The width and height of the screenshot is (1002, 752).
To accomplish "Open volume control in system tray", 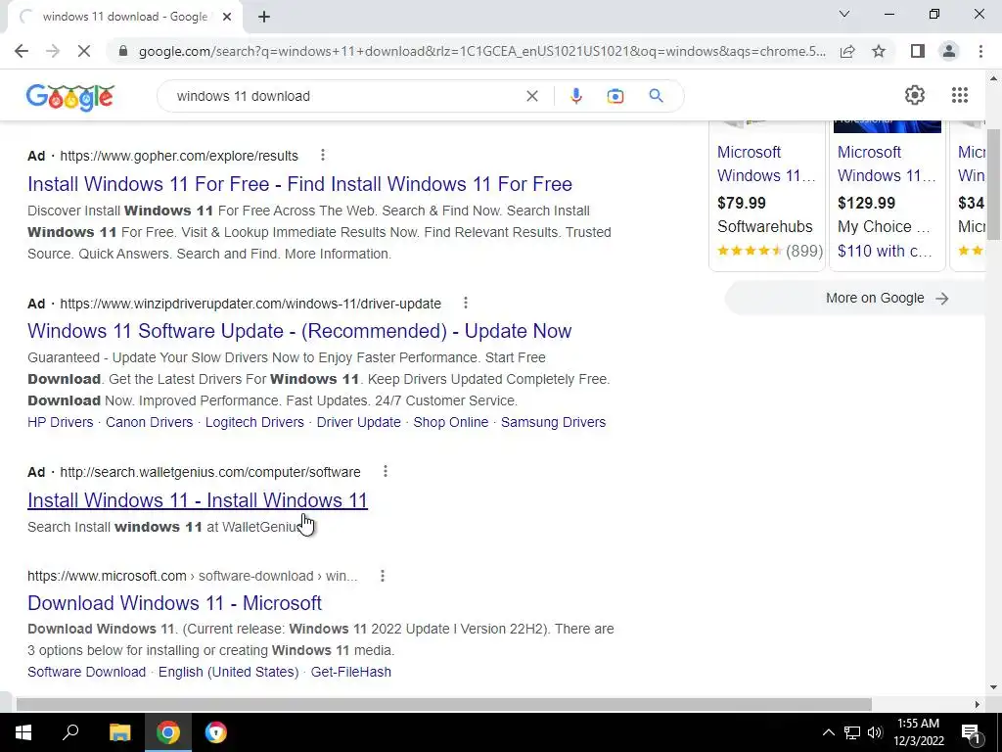I will point(875,732).
